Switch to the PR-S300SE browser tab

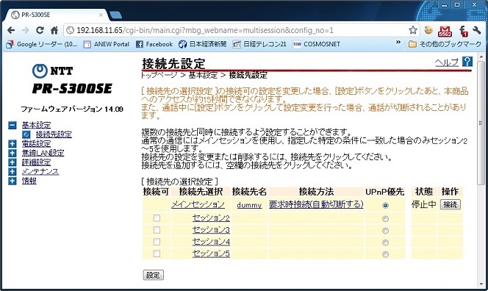tap(56, 15)
